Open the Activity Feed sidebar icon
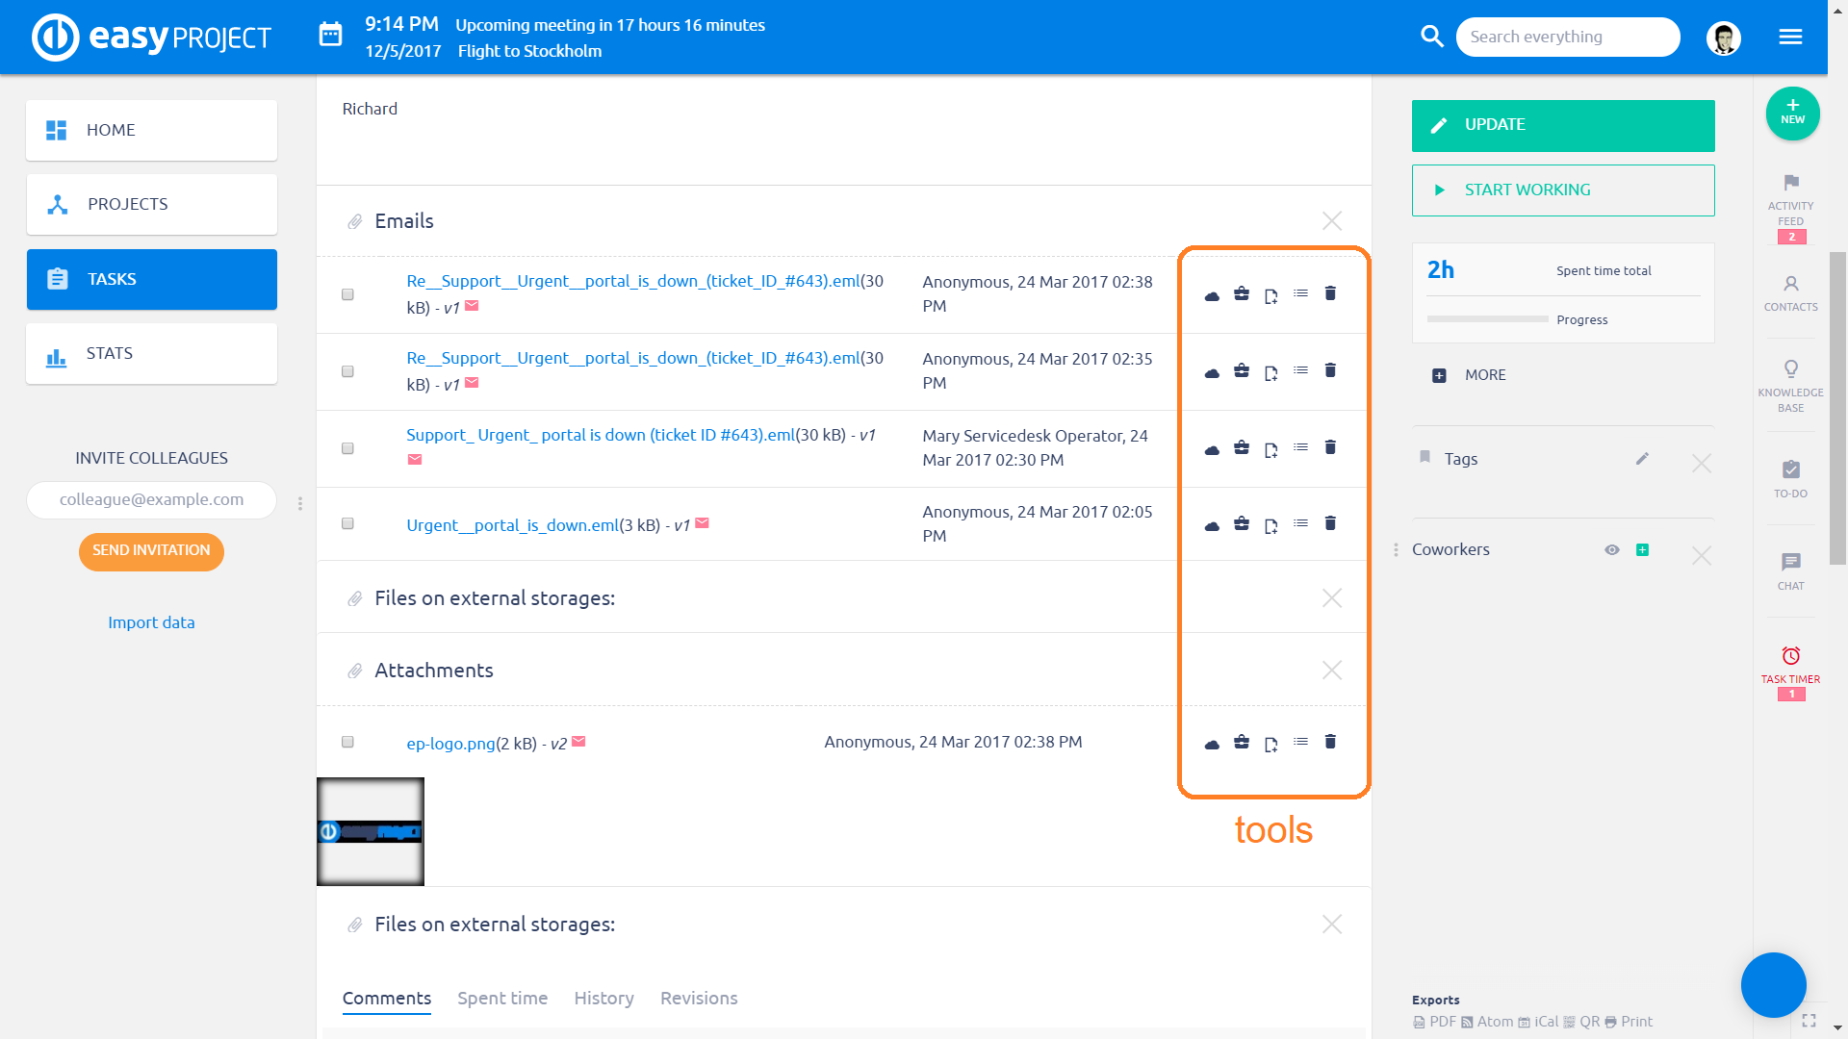The height and width of the screenshot is (1039, 1848). pyautogui.click(x=1791, y=207)
